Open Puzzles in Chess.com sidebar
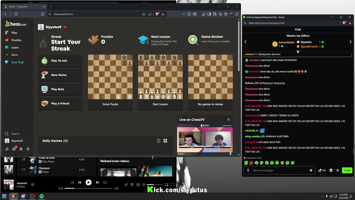 coord(13,40)
